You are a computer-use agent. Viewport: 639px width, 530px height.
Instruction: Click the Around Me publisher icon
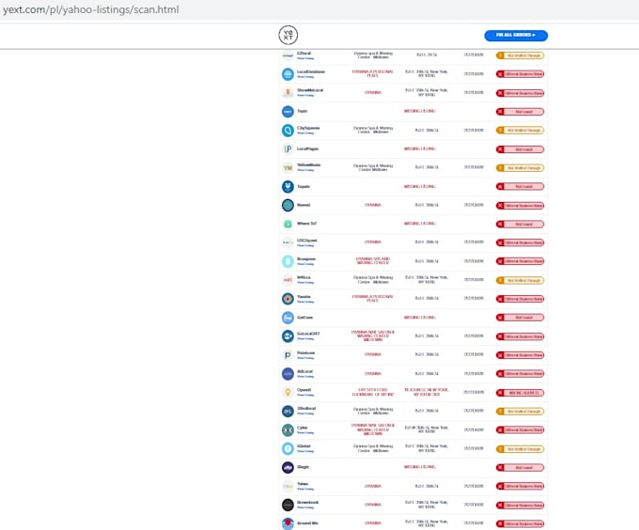point(288,523)
